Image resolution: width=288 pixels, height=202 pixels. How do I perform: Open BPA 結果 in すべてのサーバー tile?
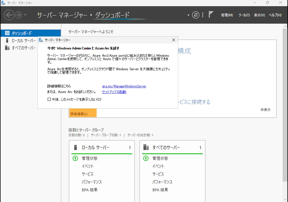[x=160, y=190]
